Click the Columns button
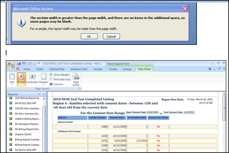Screen dimensions: 229x153 click(57, 84)
